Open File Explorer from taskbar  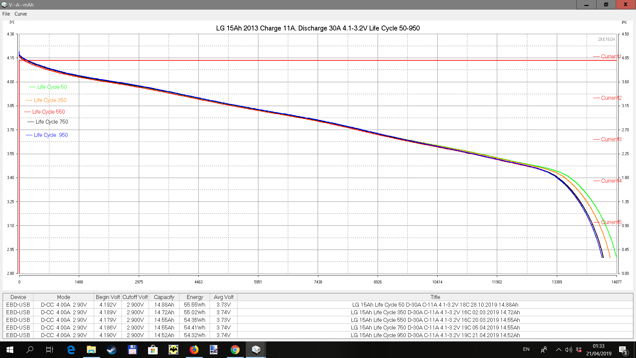click(x=91, y=349)
